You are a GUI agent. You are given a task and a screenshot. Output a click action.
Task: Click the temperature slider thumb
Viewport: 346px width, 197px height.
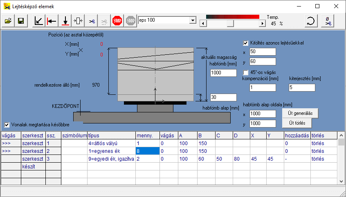click(230, 24)
